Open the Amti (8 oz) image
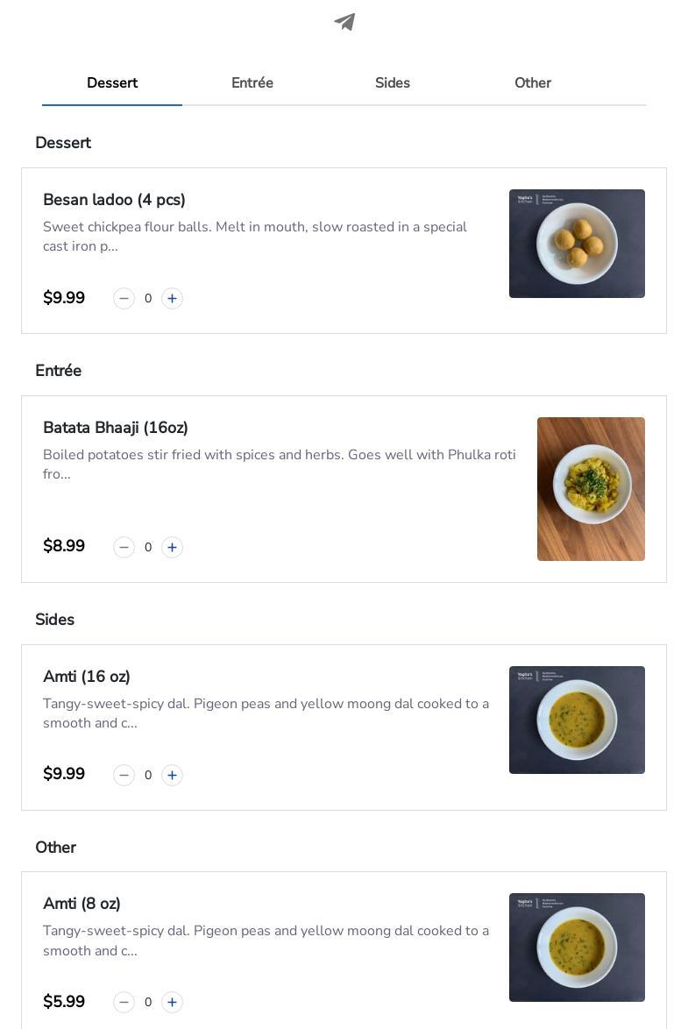688x1029 pixels. [577, 947]
